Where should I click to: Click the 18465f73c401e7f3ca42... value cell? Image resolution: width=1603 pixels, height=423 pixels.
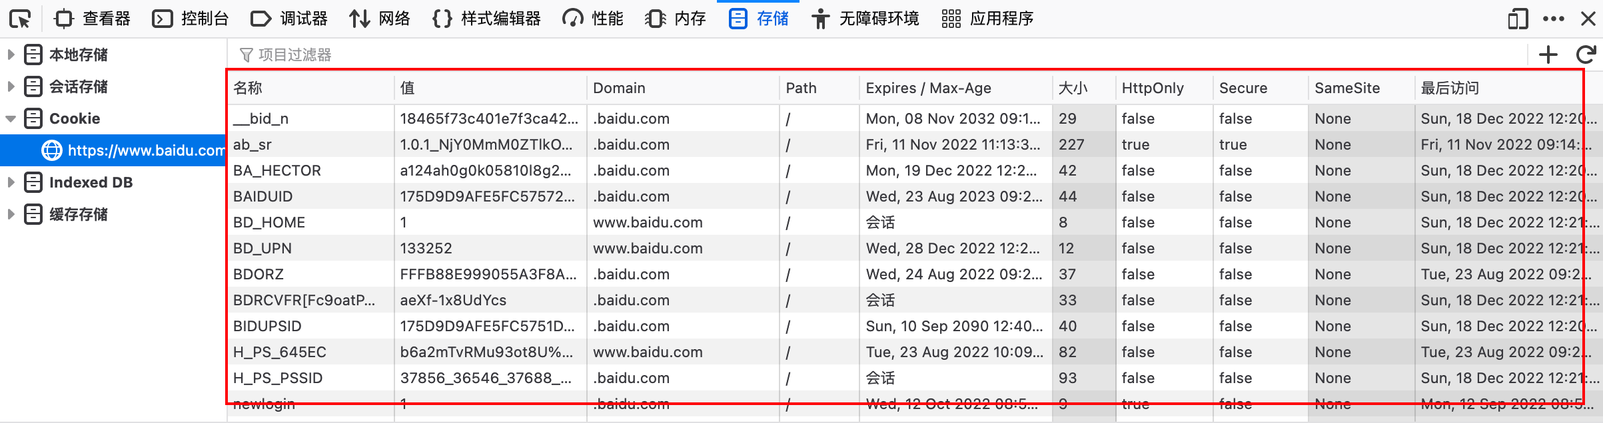(490, 118)
